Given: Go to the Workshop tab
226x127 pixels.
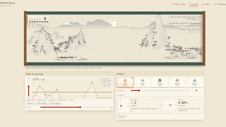Looking at the screenshot, I should click(220, 4).
